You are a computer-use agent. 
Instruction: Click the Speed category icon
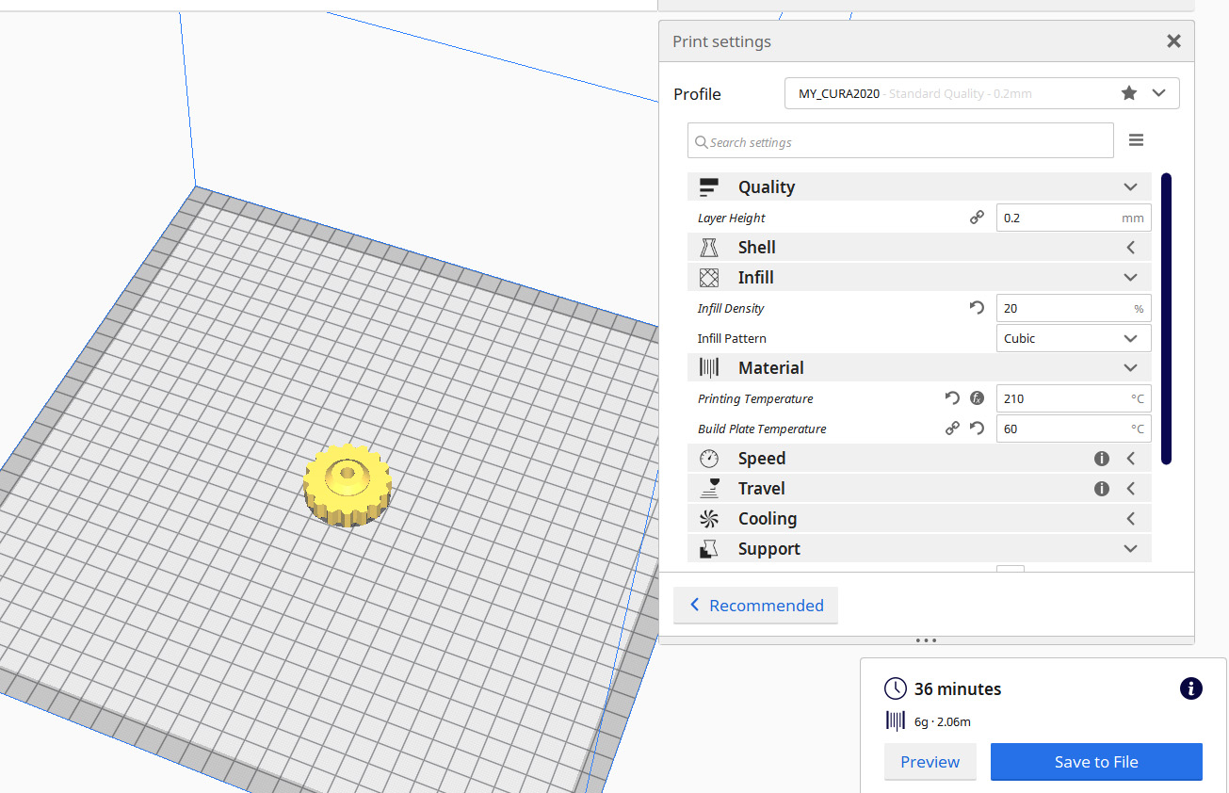[x=709, y=459]
